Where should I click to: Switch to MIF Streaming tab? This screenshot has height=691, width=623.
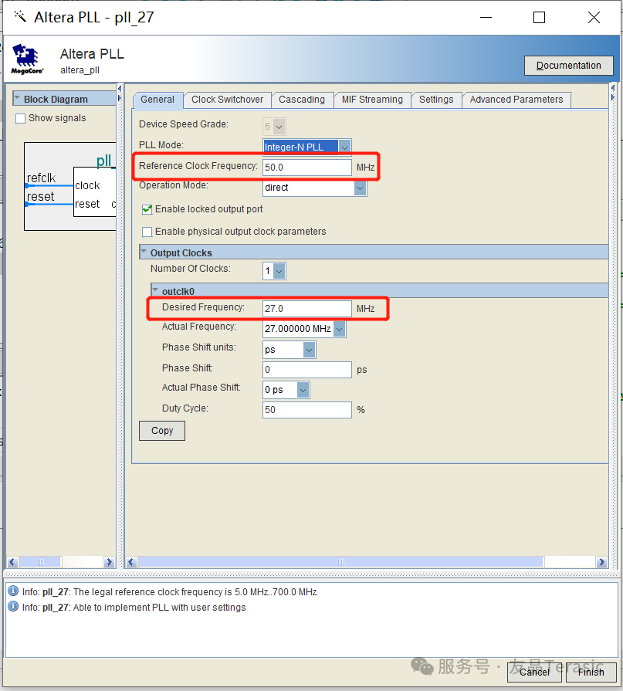pyautogui.click(x=372, y=100)
